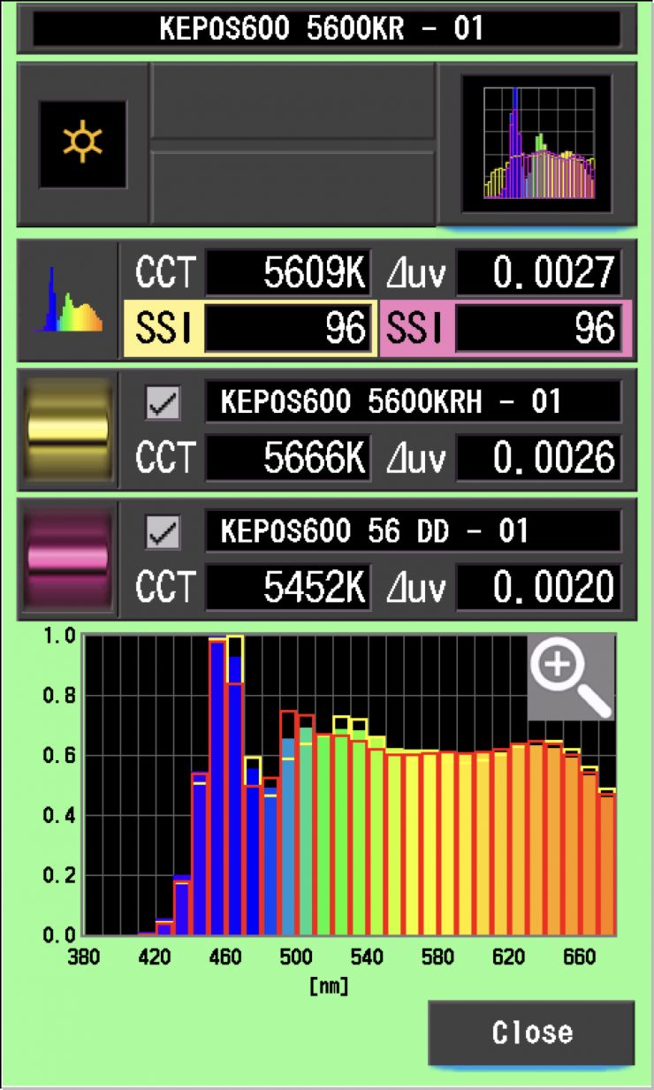Screen dimensions: 654x1090
Task: Click the KEPOS600 5600KRH - 01 name field
Action: 411,403
